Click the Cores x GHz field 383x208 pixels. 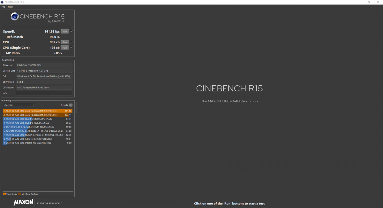[x=44, y=71]
